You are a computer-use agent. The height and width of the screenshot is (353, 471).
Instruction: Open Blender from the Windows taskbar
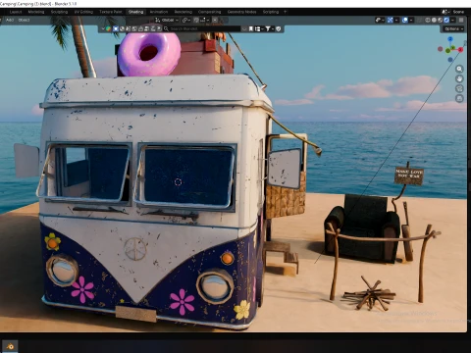pyautogui.click(x=10, y=346)
